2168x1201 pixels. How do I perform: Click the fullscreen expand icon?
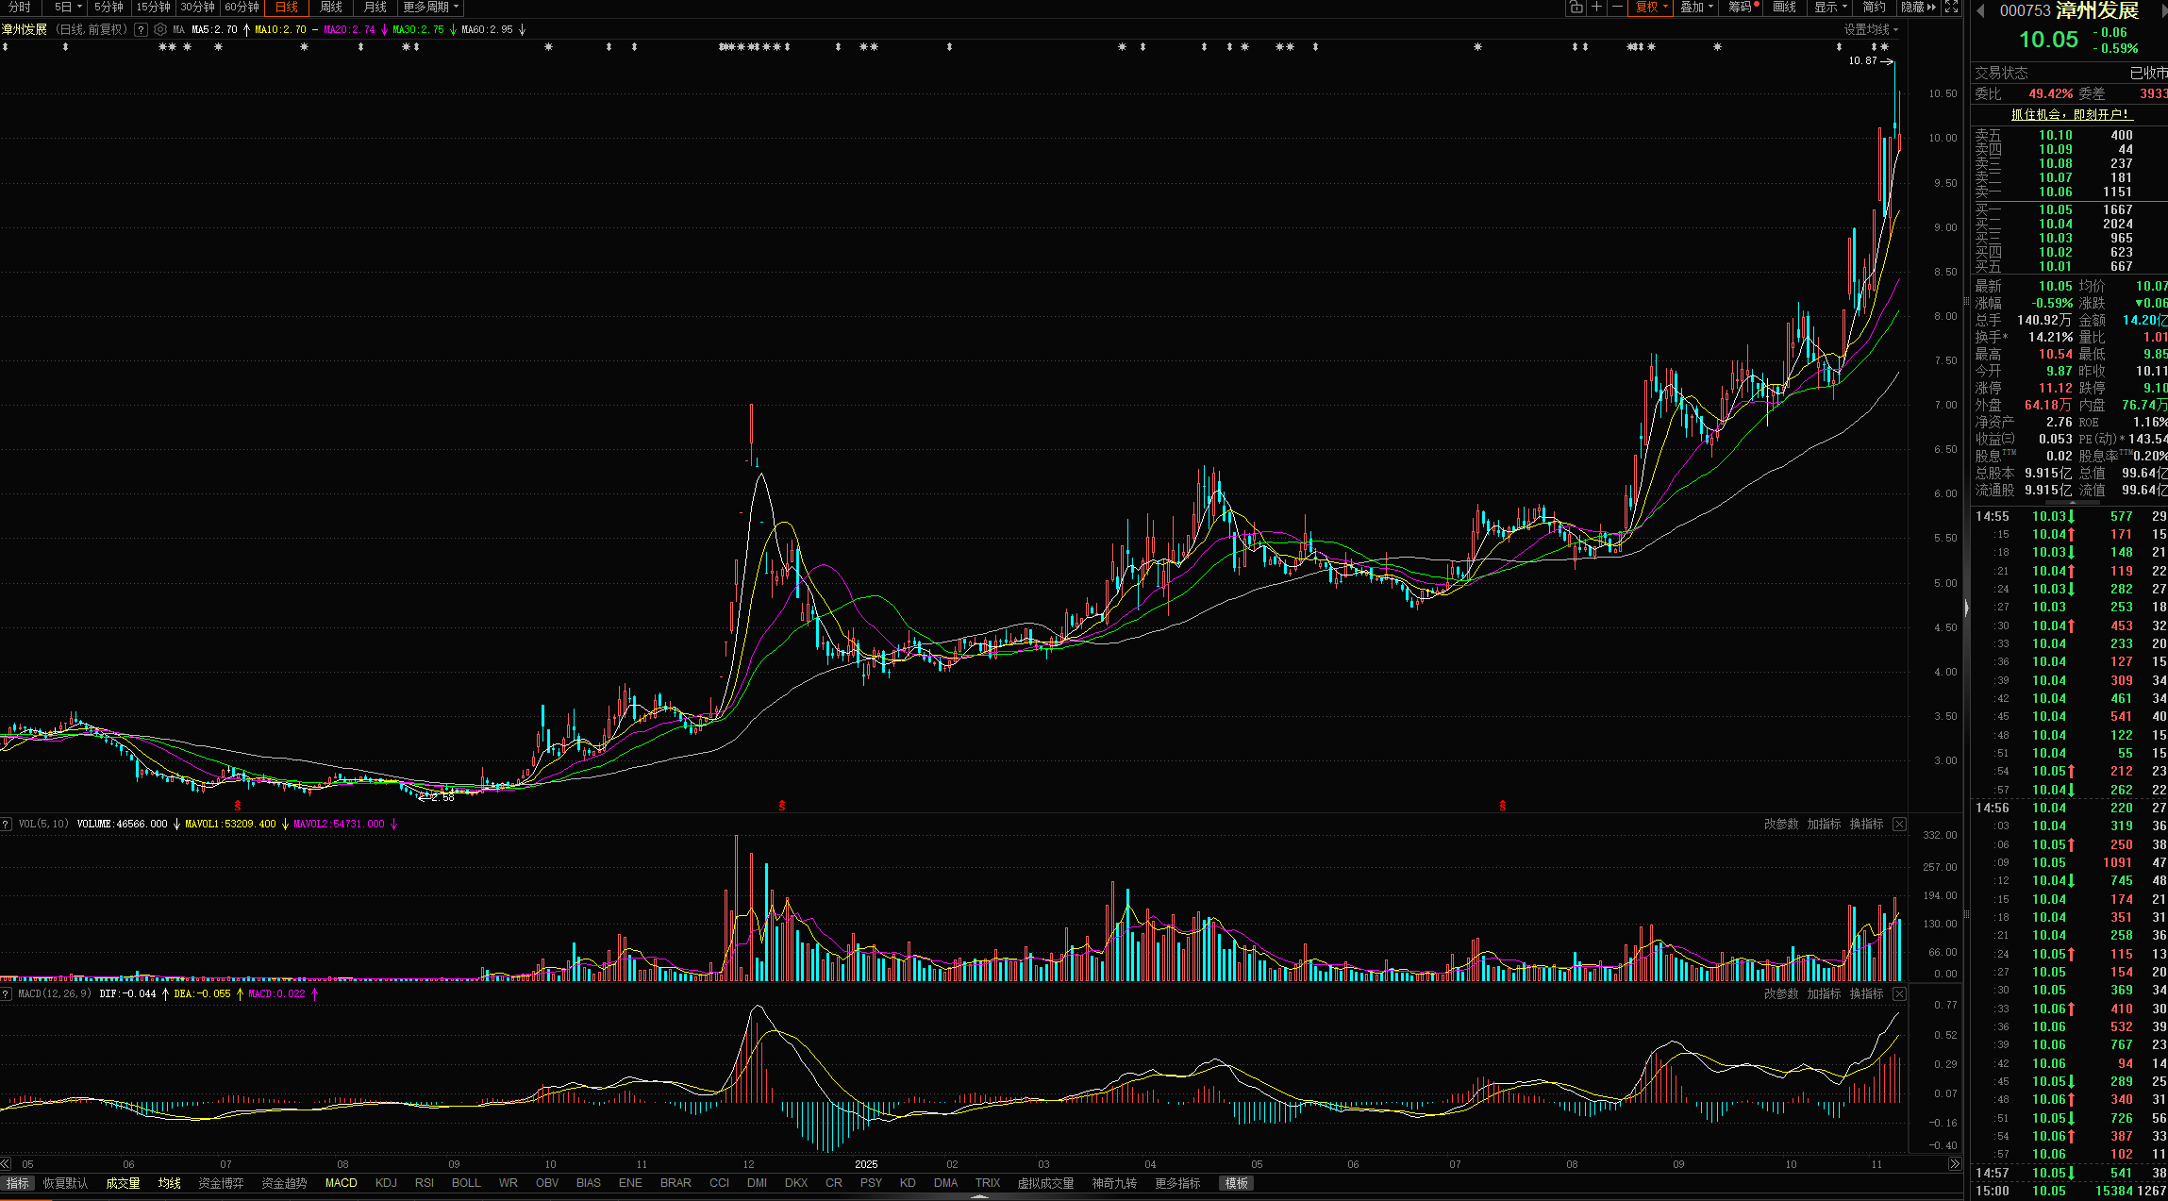1952,8
